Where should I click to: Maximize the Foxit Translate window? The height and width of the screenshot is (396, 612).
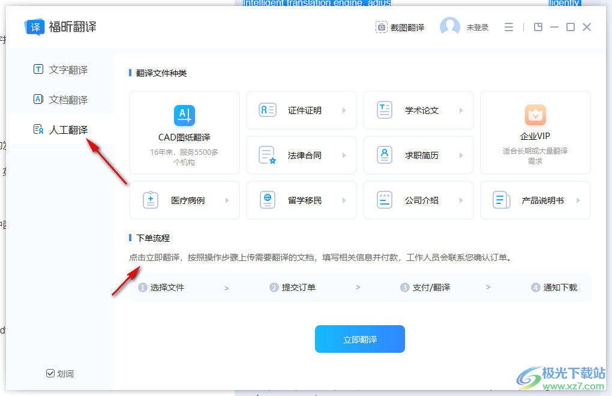point(570,27)
